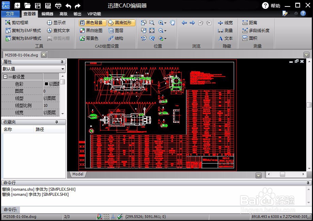Open a file with the folder icon
The image size is (313, 221).
pos(27,5)
